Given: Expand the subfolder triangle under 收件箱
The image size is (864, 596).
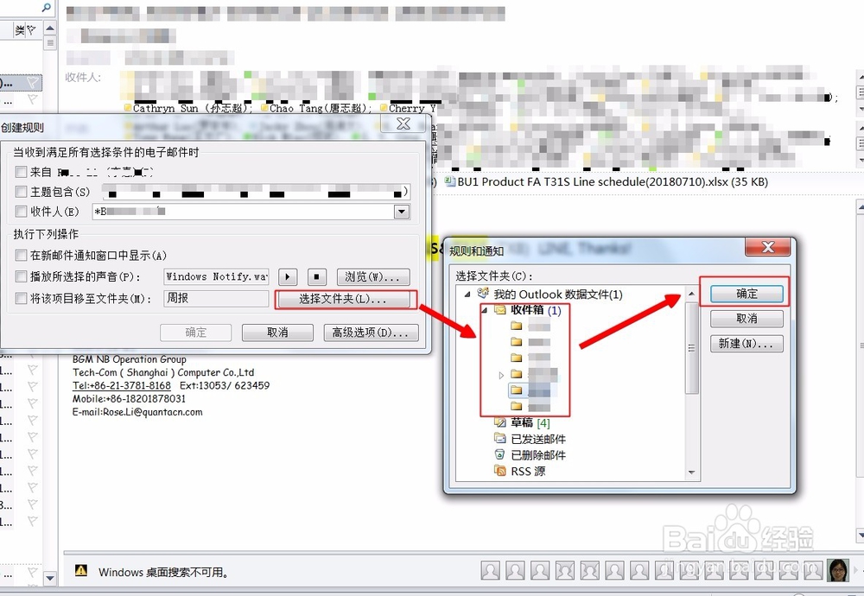Looking at the screenshot, I should 501,375.
